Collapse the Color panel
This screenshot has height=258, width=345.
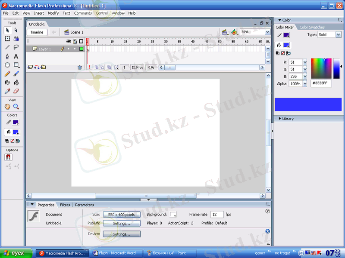pyautogui.click(x=279, y=20)
